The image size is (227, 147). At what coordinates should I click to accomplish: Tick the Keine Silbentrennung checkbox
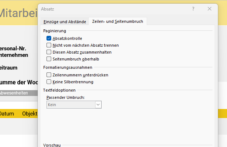coord(49,82)
